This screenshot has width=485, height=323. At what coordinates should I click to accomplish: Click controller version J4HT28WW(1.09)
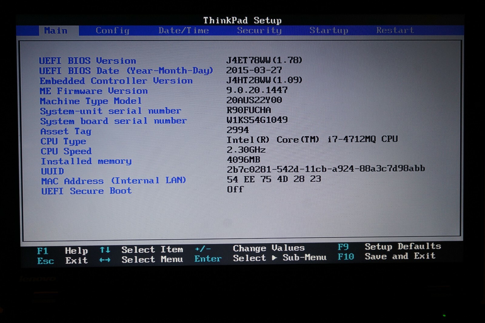(x=264, y=80)
